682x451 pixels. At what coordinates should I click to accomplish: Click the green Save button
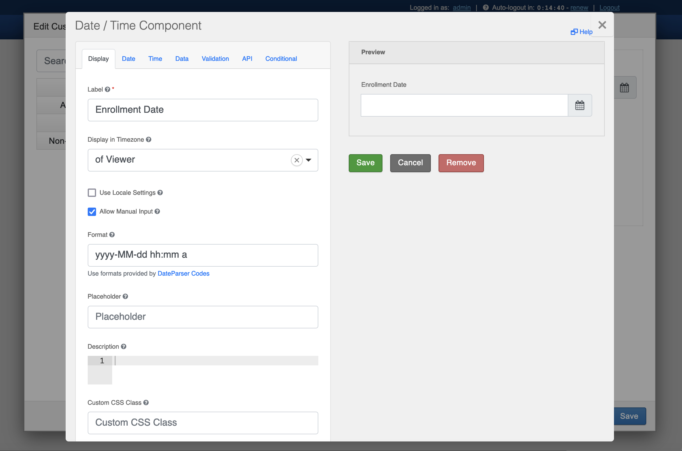tap(365, 163)
